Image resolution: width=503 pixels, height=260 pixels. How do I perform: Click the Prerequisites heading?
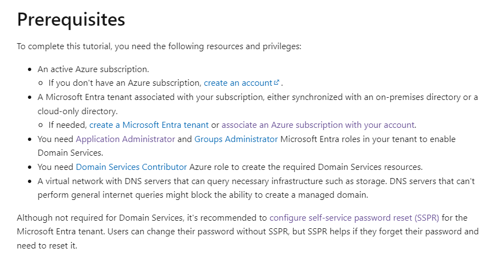(71, 20)
